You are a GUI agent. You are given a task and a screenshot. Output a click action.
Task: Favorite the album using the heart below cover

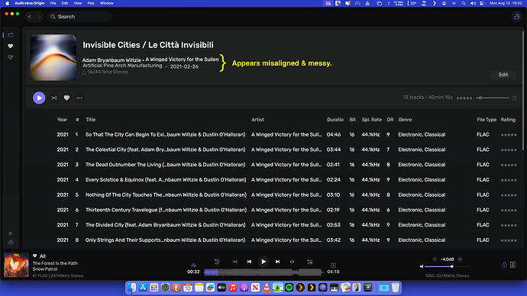(x=66, y=98)
